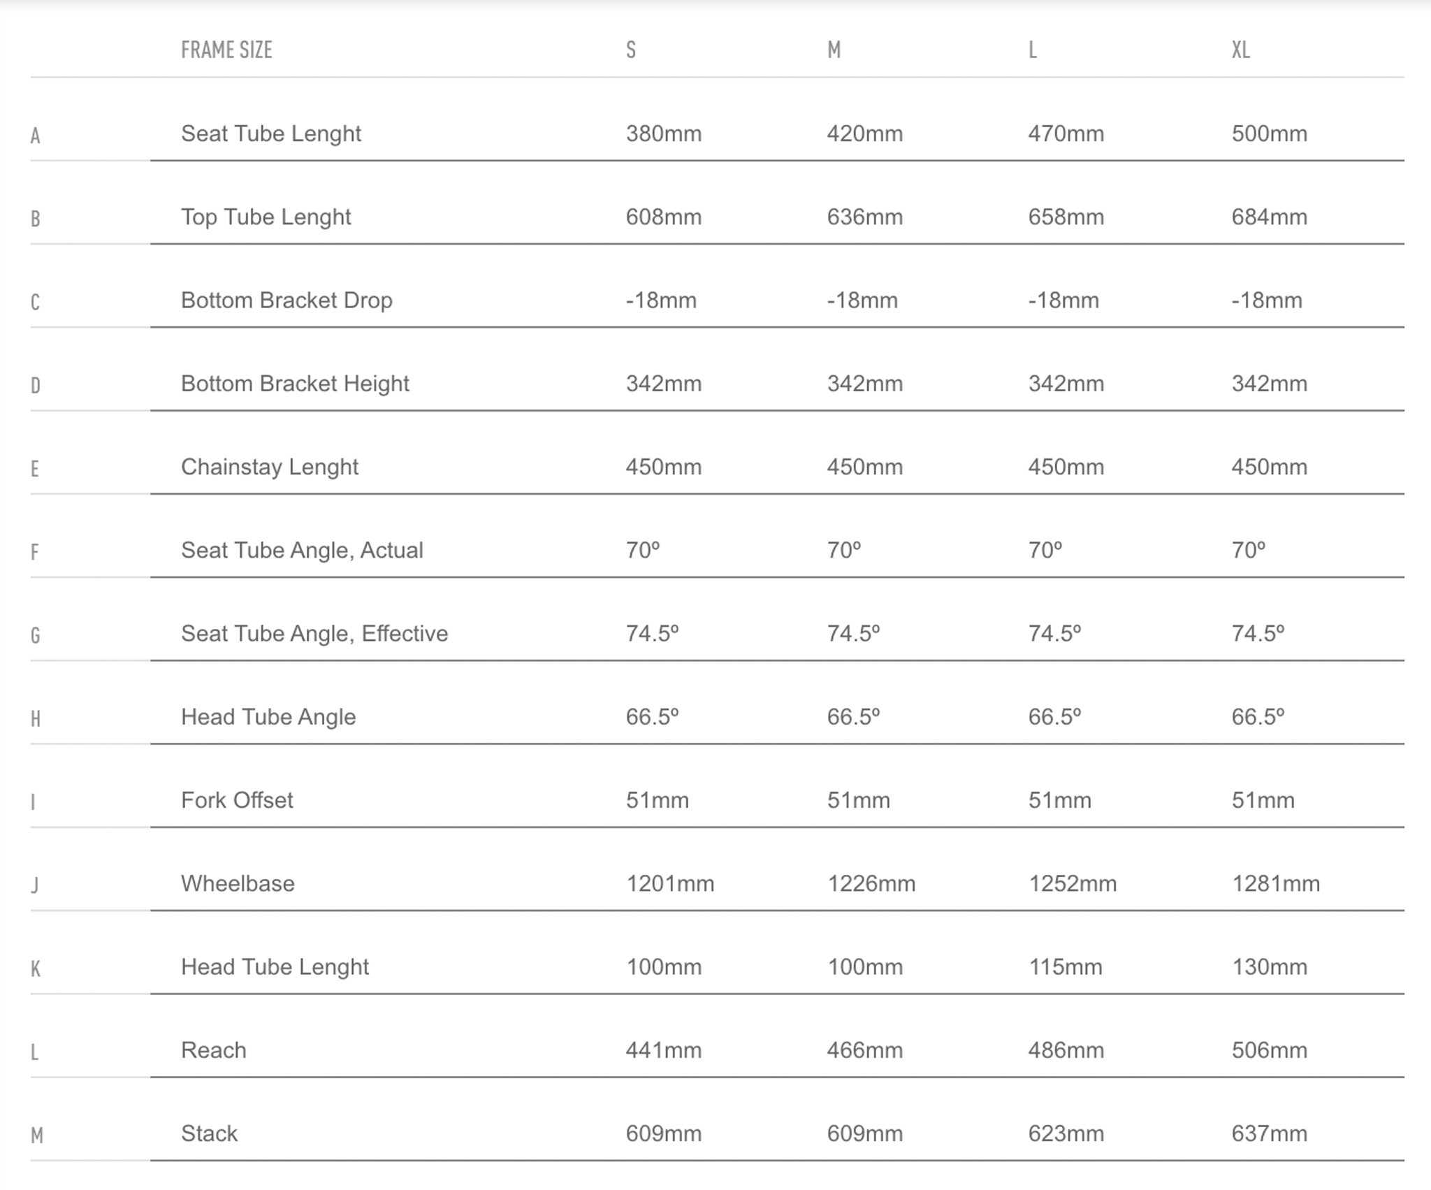Screen dimensions: 1431x1190
Task: Select the Seat Tube Angle, Actual label
Action: click(302, 551)
